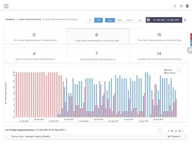Go to previous page of list
This screenshot has height=144, width=192.
click(166, 131)
